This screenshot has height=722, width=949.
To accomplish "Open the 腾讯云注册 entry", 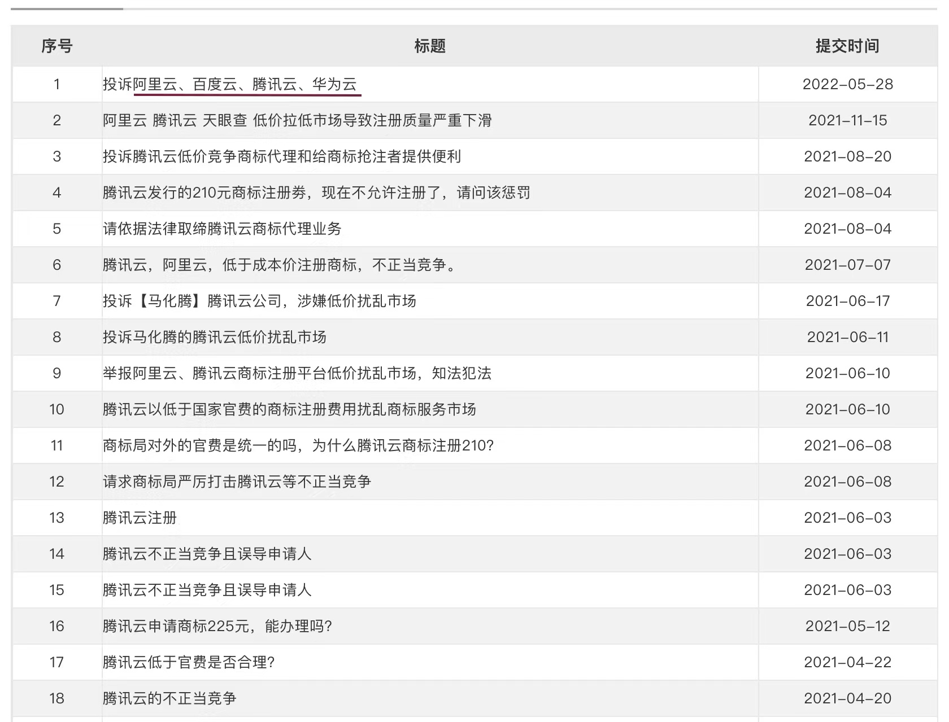I will coord(140,518).
